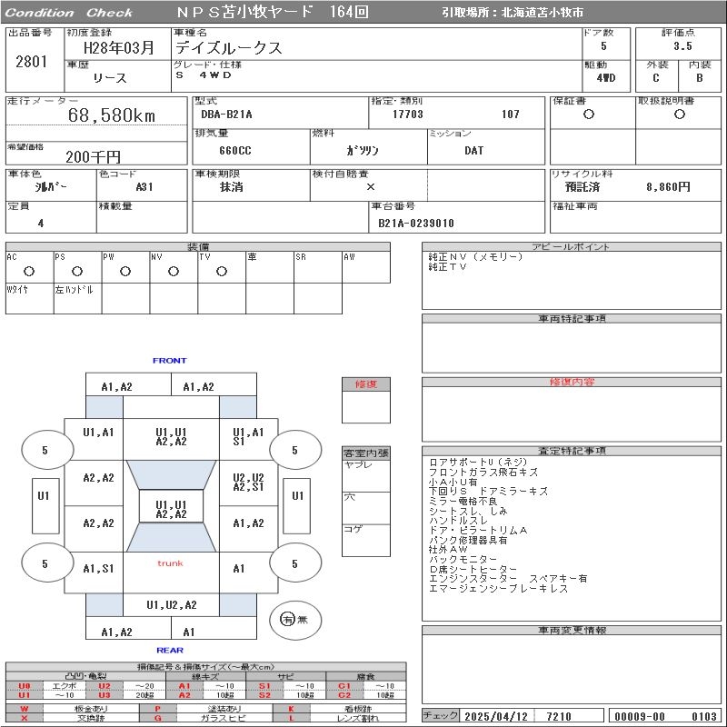
Task: Click the displacement value 660CC
Action: point(235,150)
